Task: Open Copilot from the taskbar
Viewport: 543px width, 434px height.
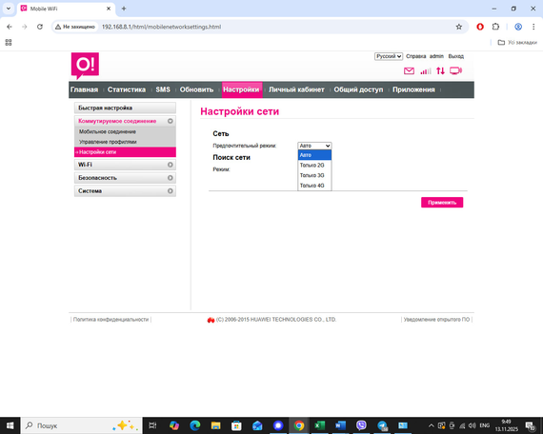Action: point(174,425)
